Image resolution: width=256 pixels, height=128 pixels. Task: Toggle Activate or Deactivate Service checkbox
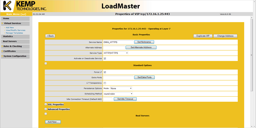105,58
